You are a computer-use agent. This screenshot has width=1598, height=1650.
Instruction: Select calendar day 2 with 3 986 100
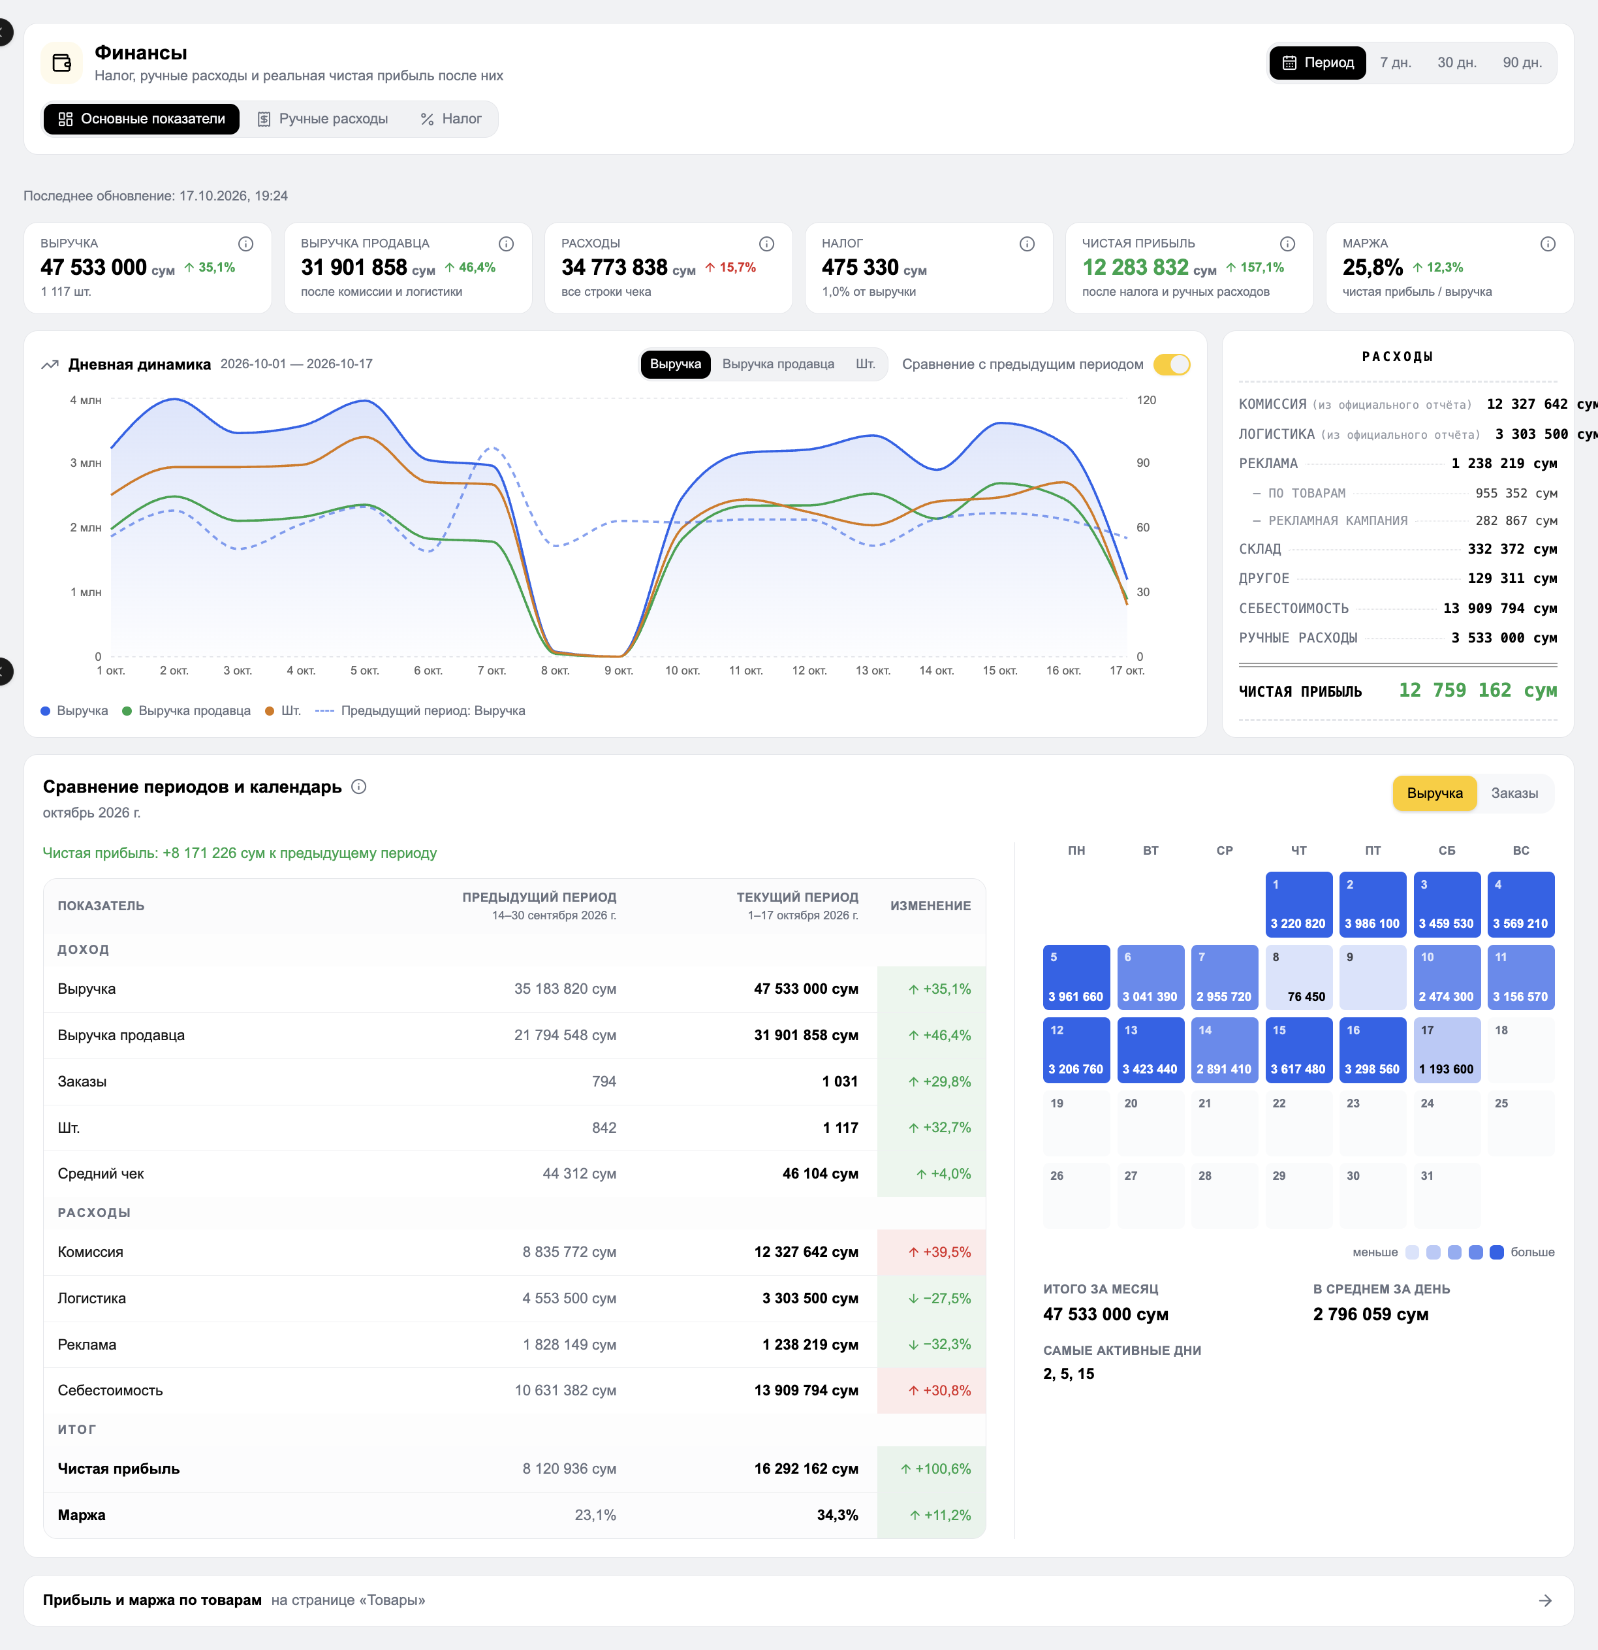click(x=1373, y=905)
